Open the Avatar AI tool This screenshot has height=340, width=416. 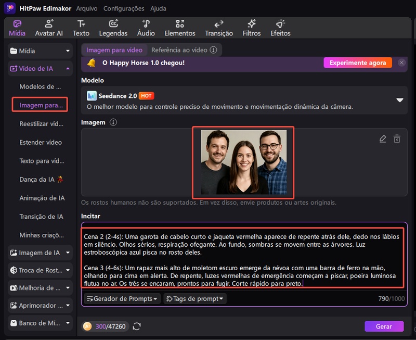[49, 29]
